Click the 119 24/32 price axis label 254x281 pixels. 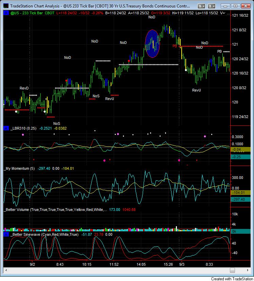[x=240, y=117]
